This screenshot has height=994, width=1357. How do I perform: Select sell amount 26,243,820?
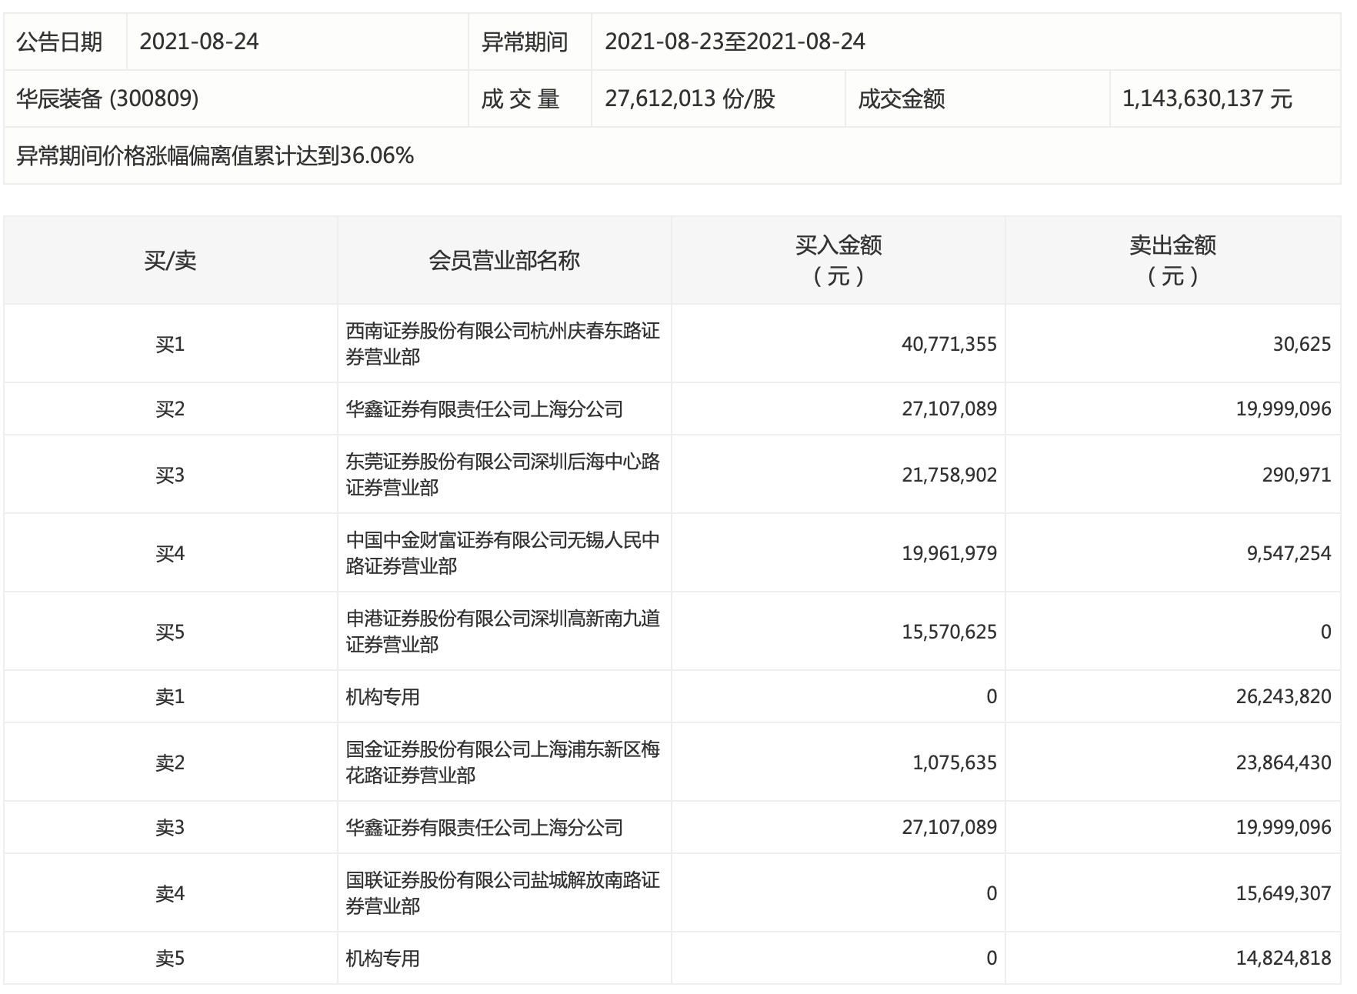click(x=1283, y=696)
